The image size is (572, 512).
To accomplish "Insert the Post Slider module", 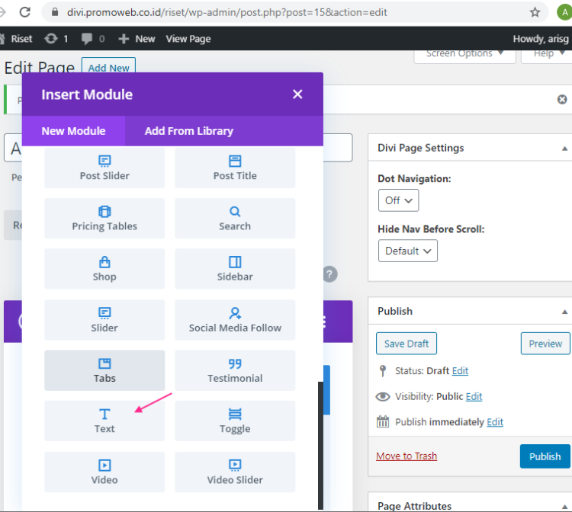I will pyautogui.click(x=104, y=168).
